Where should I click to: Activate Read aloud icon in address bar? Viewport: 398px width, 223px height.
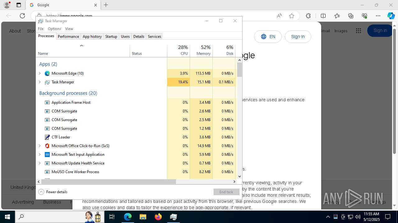point(279,16)
